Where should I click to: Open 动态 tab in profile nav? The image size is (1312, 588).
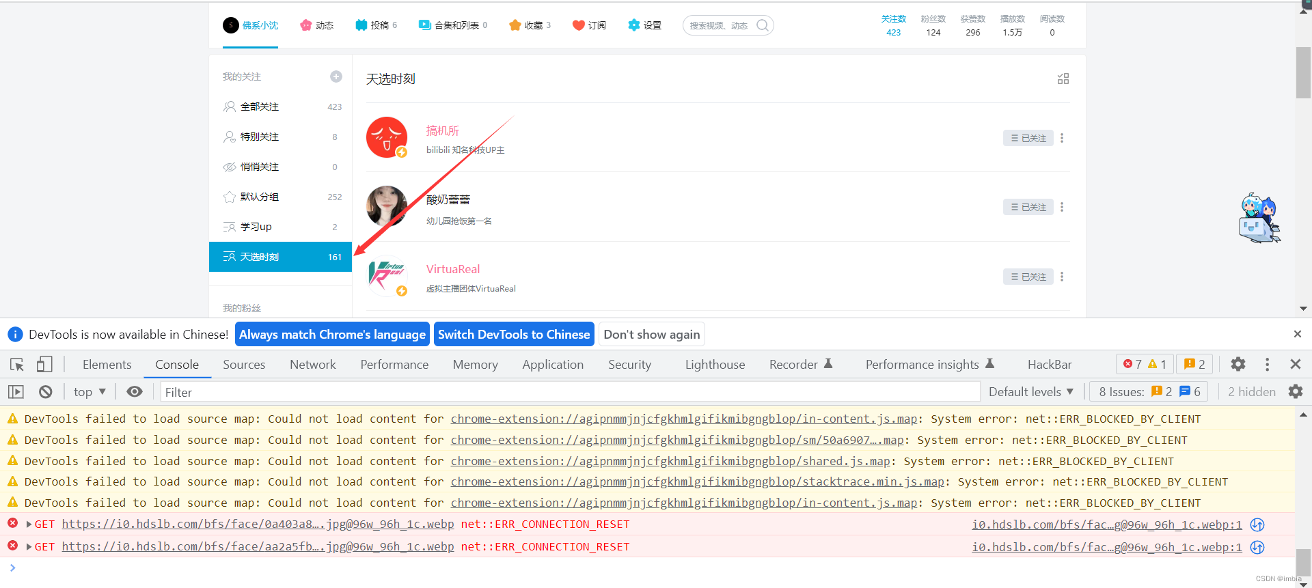(x=316, y=25)
